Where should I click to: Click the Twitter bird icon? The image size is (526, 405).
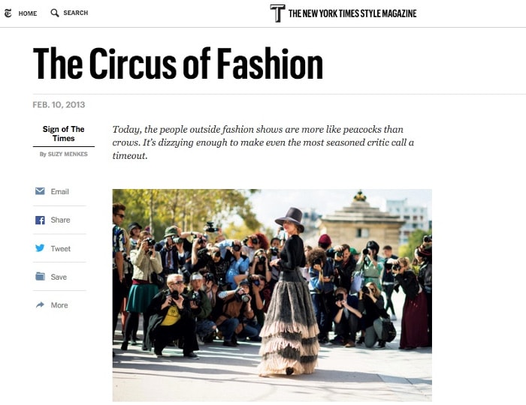(40, 248)
